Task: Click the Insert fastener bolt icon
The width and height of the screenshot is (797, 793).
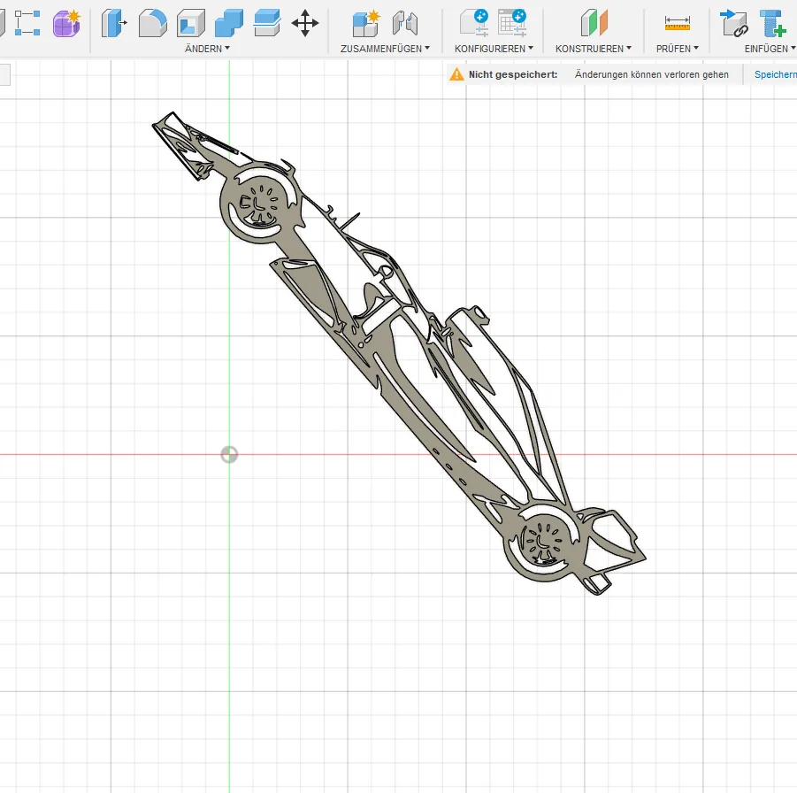Action: [772, 23]
